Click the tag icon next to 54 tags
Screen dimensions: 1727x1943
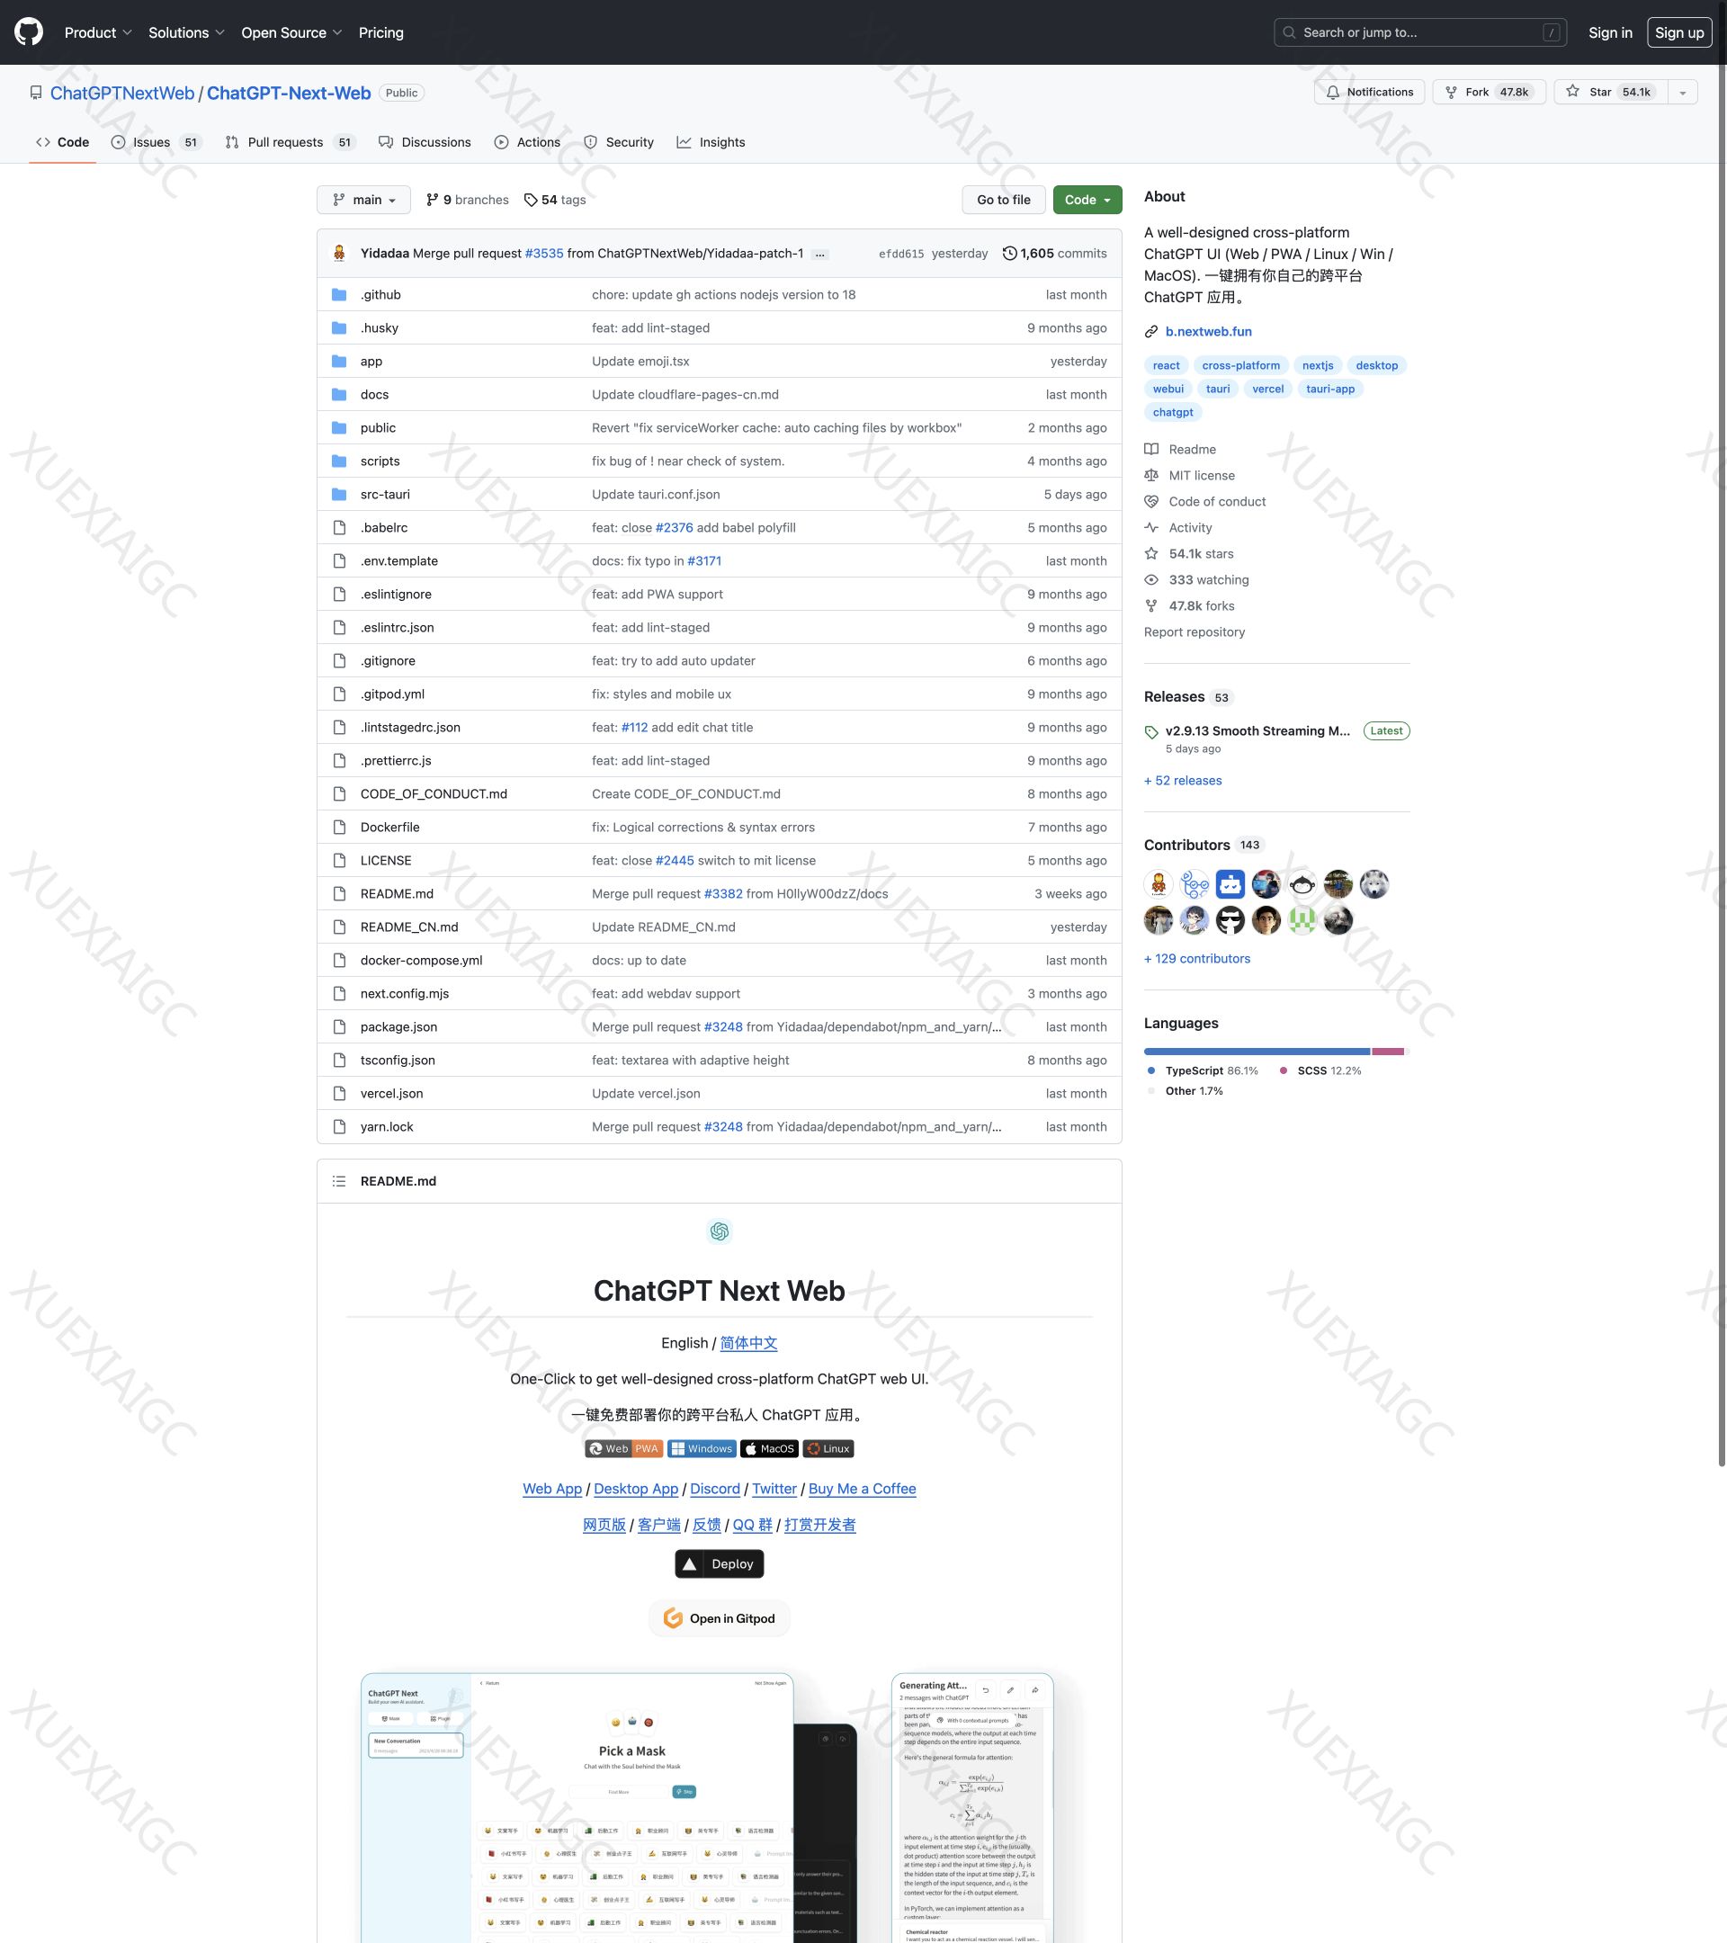(x=531, y=200)
